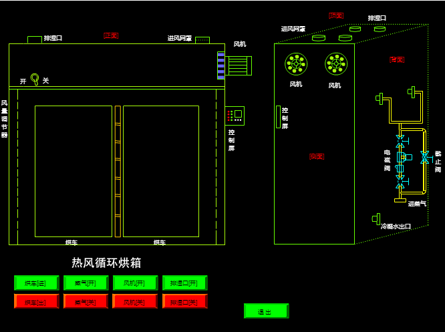This screenshot has height=332, width=445.
Task: Click the 电磁阀 vertical label
Action: [x=387, y=160]
